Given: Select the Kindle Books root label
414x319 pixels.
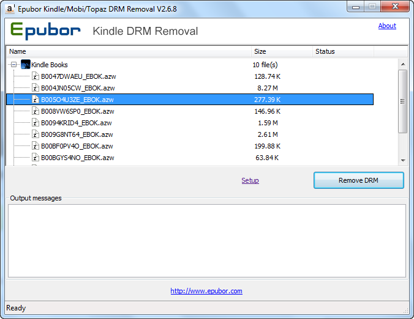Looking at the screenshot, I should point(50,65).
